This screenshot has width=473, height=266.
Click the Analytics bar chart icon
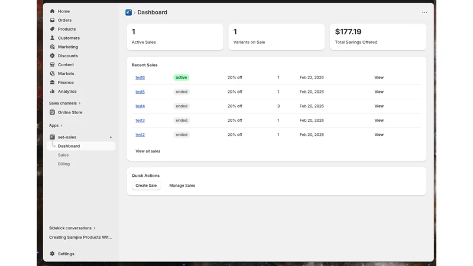pyautogui.click(x=52, y=92)
